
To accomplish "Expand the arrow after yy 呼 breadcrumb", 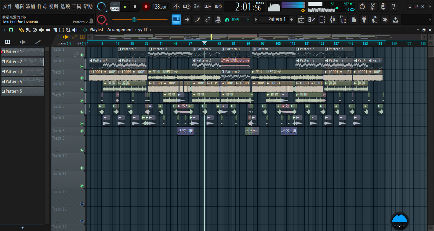I will coord(151,30).
